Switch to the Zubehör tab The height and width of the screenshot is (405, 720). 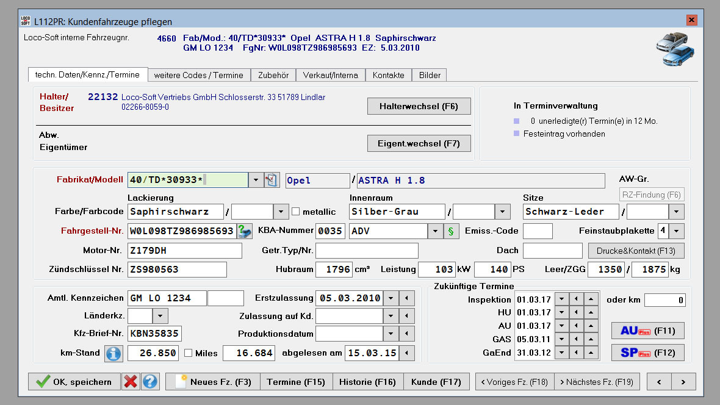(x=273, y=75)
